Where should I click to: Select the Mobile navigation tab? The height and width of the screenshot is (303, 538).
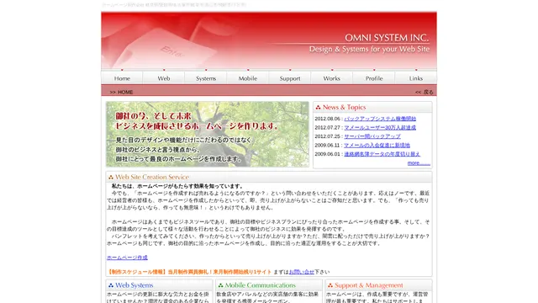pyautogui.click(x=248, y=78)
